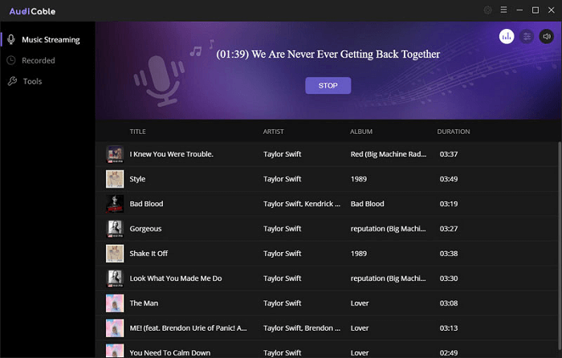Click the AudiCable logo
The image size is (562, 358).
click(33, 11)
